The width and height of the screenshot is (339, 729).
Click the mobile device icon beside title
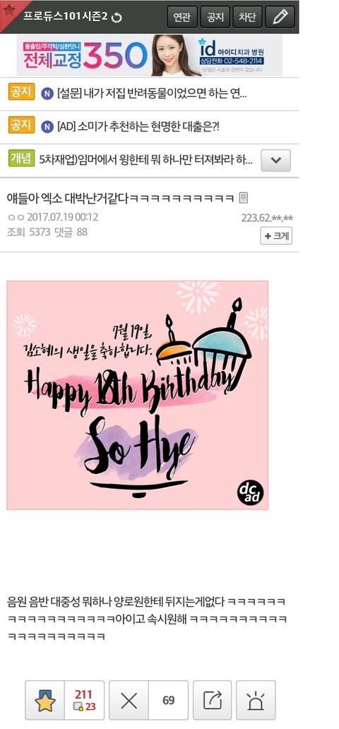[x=244, y=198]
